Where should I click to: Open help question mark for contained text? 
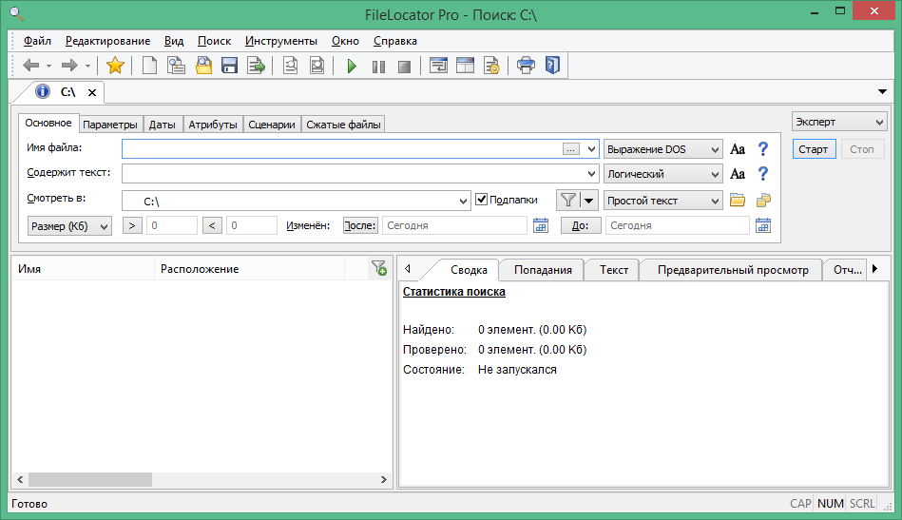pos(763,174)
